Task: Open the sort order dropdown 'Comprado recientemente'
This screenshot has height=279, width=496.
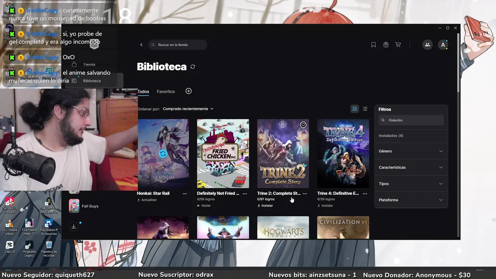Action: [x=188, y=109]
